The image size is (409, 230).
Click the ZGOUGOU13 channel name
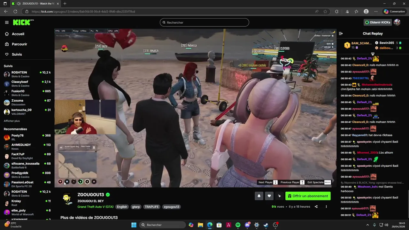click(x=91, y=195)
